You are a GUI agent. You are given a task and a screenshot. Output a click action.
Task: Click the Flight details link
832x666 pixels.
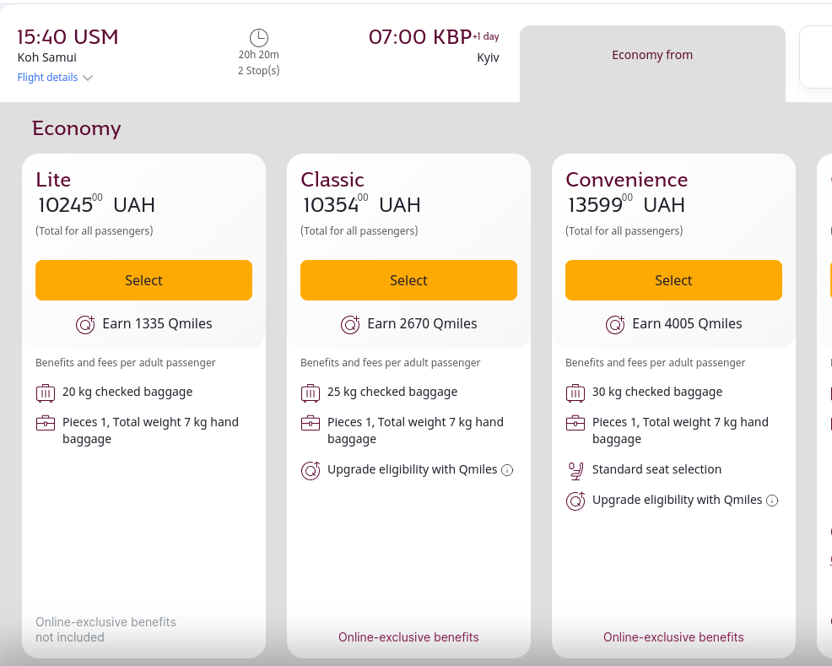pos(48,78)
